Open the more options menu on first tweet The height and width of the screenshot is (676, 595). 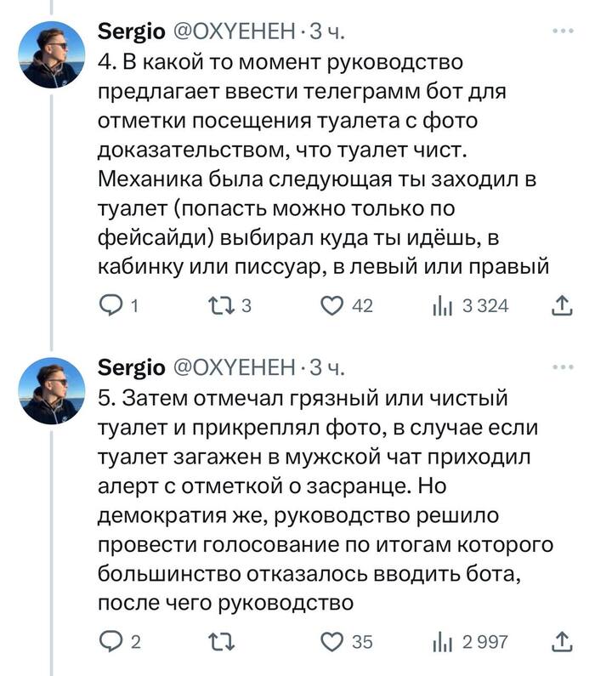click(x=562, y=31)
